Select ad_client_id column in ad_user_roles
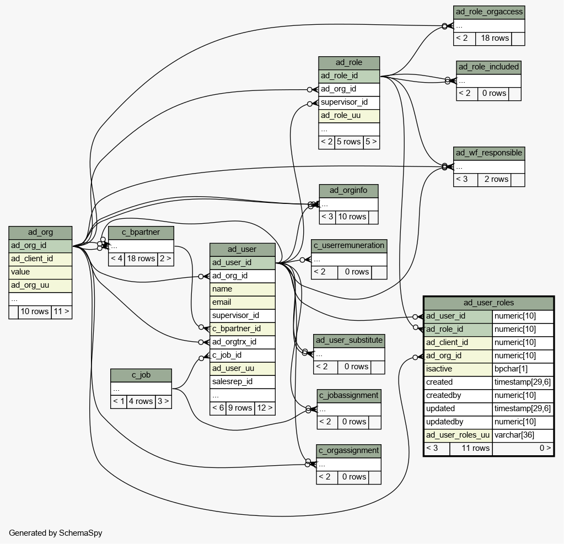Screen dimensions: 564x544 pyautogui.click(x=458, y=343)
